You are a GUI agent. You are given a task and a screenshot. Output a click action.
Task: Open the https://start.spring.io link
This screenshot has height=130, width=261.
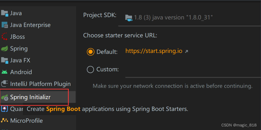click(x=154, y=51)
